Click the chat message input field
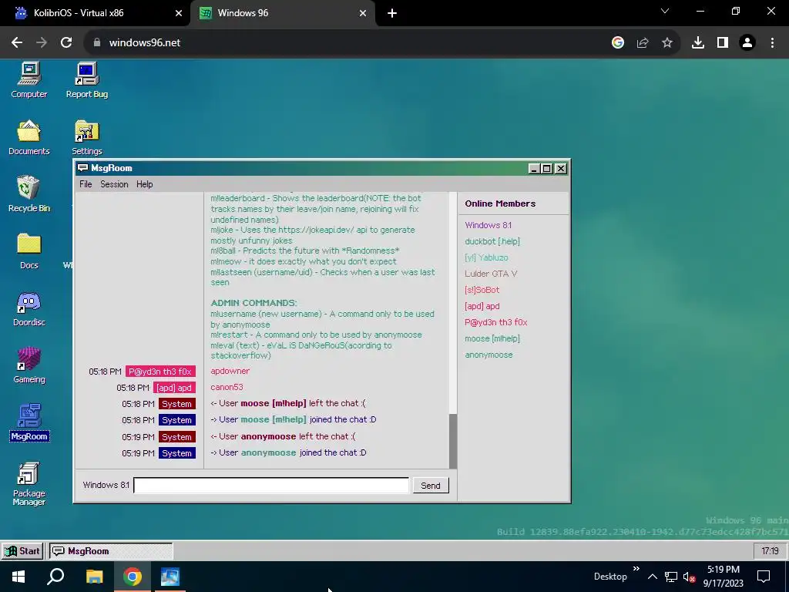 [271, 486]
